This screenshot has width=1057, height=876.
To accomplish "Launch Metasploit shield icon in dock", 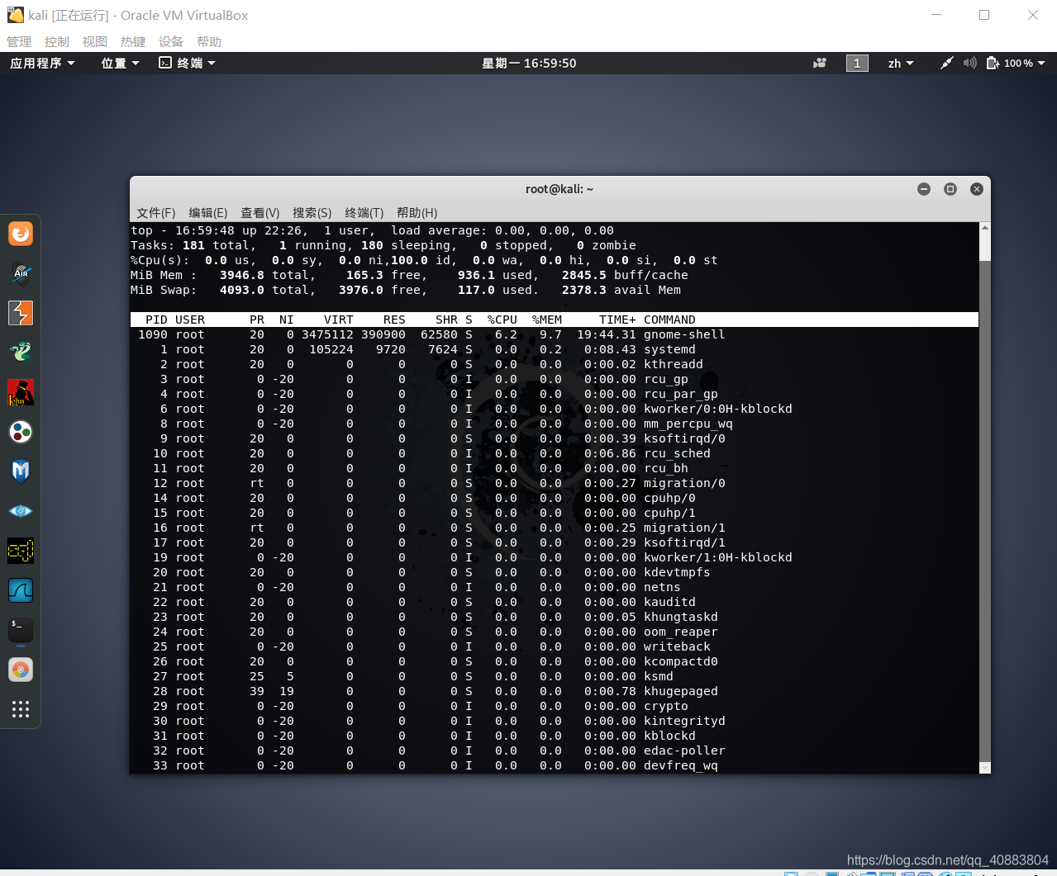I will [x=21, y=471].
